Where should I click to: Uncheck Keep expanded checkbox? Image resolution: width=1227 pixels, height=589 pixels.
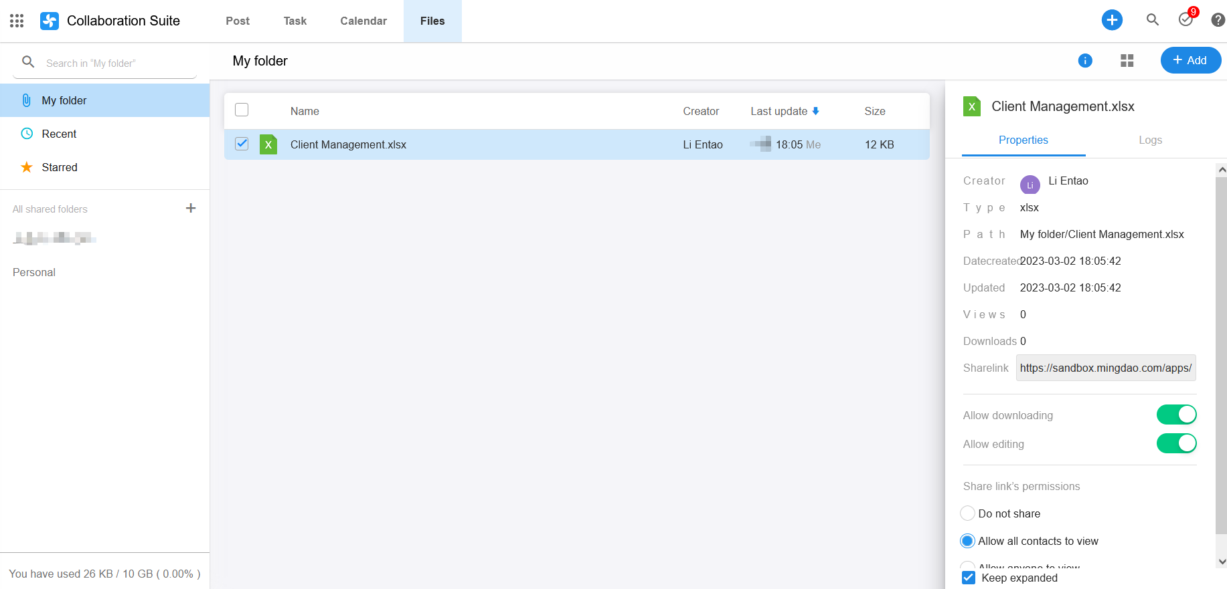(x=968, y=578)
